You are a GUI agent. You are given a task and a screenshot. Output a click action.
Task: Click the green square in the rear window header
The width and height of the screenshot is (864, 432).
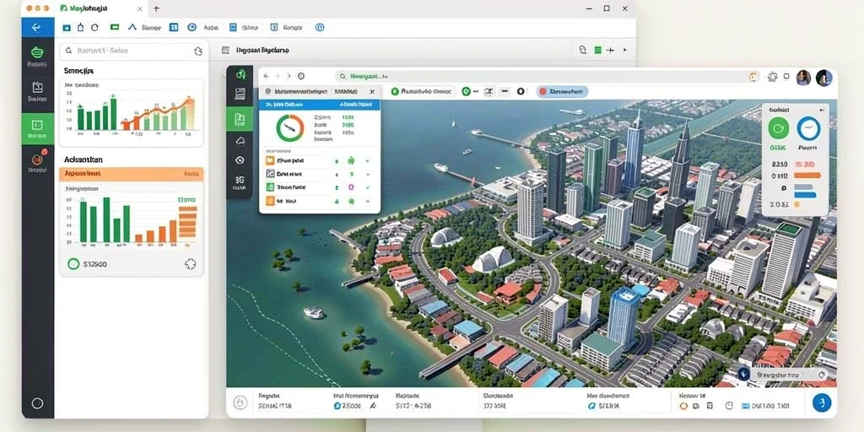point(597,50)
